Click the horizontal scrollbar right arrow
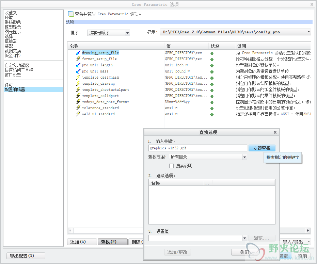The image size is (317, 264). coord(308,230)
